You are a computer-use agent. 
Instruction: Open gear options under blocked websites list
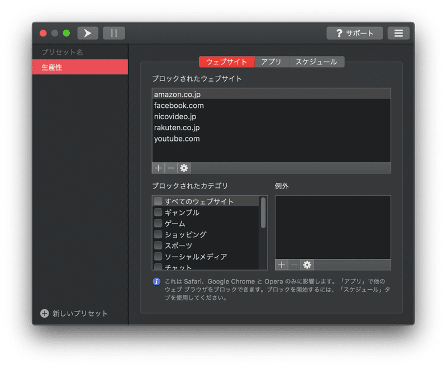pyautogui.click(x=184, y=168)
